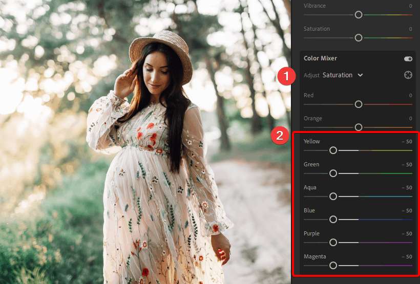The image size is (420, 284).
Task: Click the Magenta slider handle
Action: tap(333, 265)
